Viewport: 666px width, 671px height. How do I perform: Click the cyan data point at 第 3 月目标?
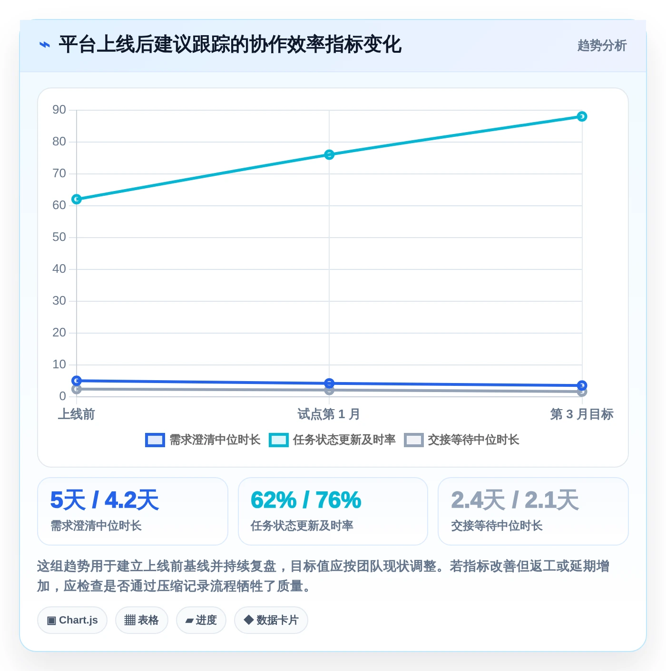click(x=582, y=116)
